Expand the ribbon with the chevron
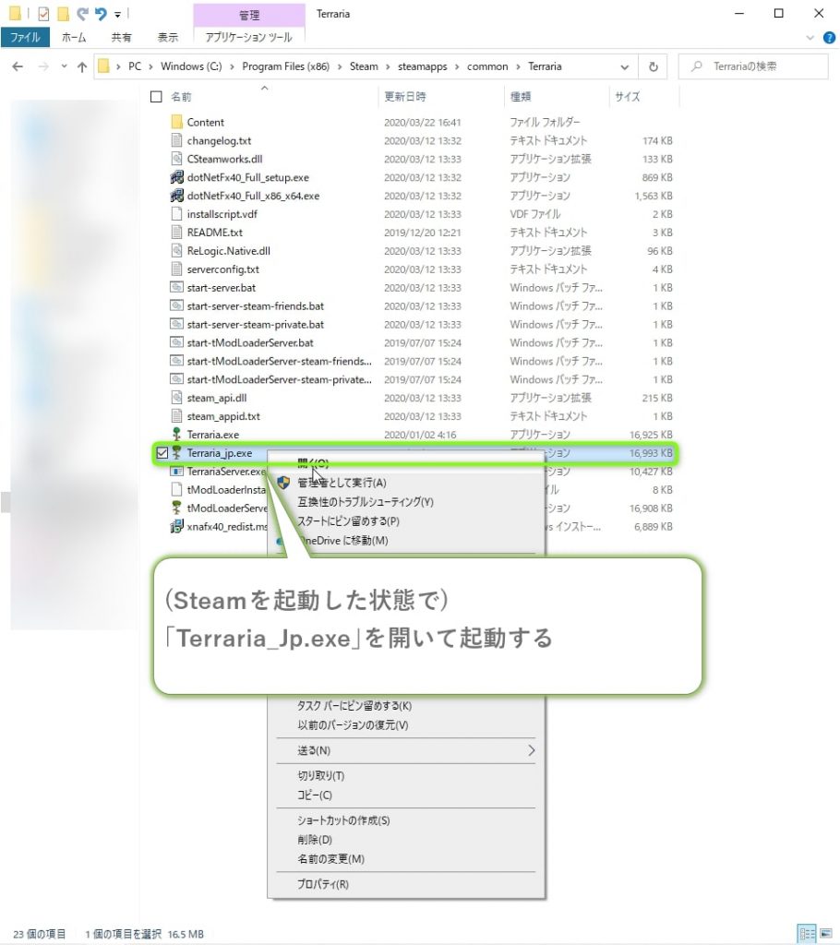The image size is (840, 945). pos(810,38)
